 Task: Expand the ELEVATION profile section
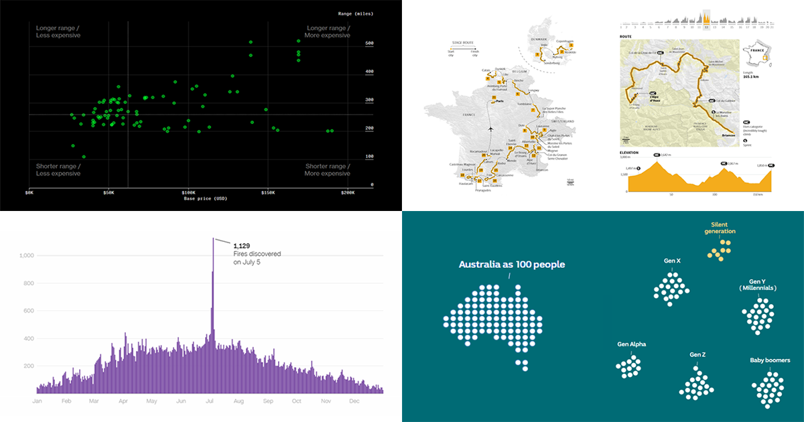(x=628, y=152)
